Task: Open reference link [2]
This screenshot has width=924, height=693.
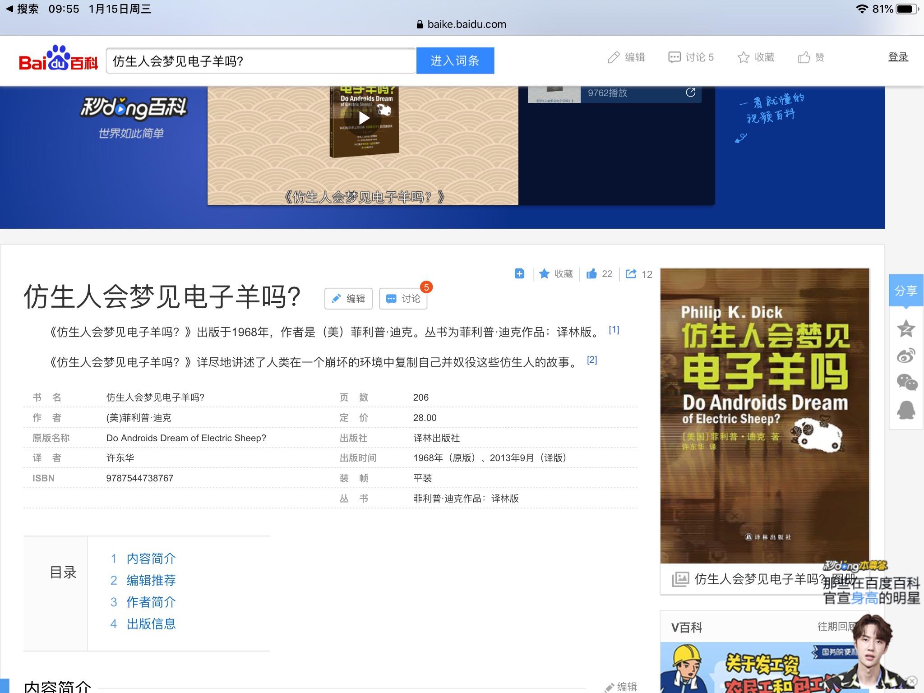Action: tap(591, 360)
